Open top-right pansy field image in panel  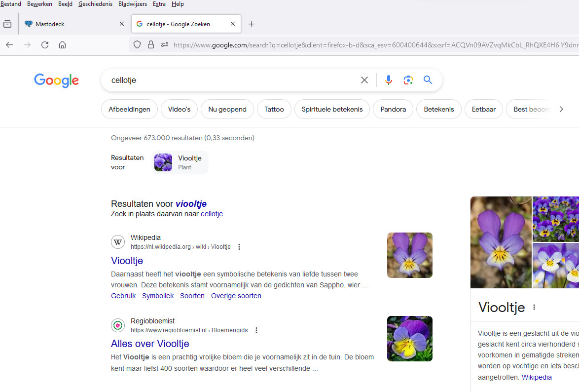pos(556,219)
